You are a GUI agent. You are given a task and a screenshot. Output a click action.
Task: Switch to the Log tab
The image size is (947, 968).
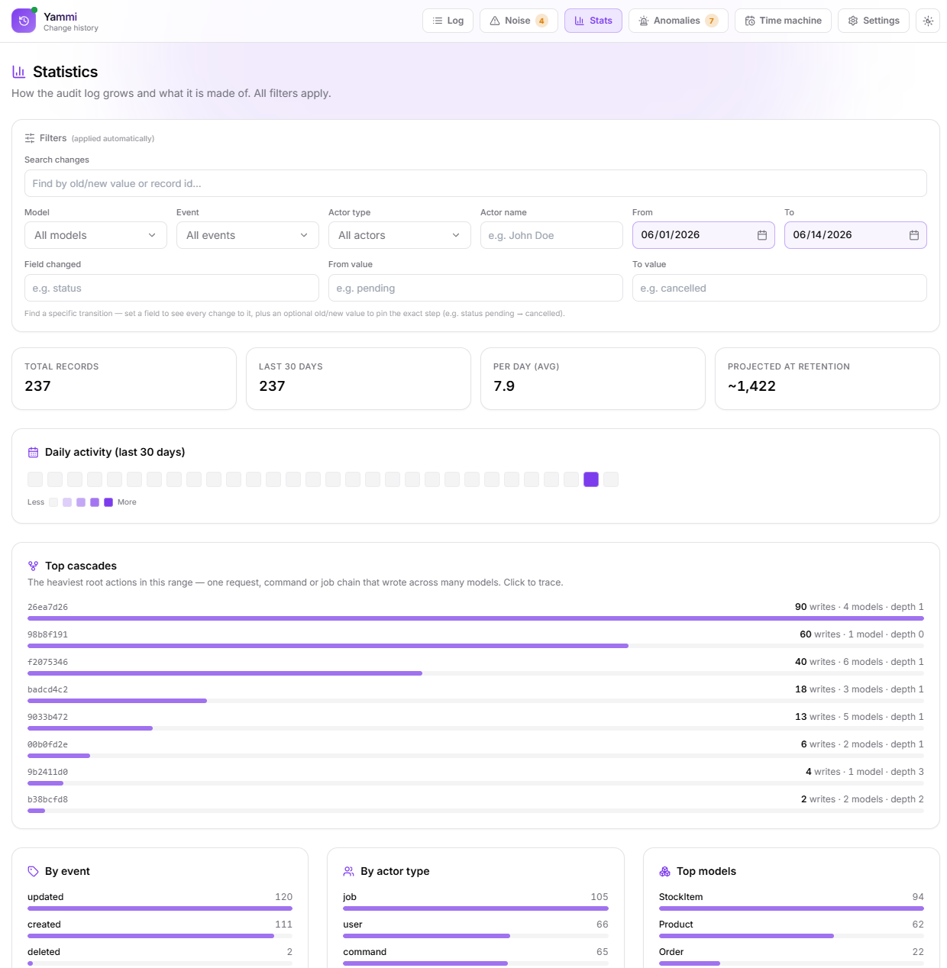pyautogui.click(x=448, y=21)
